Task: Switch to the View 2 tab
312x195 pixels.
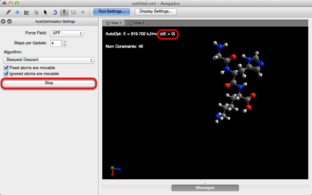Action: (x=137, y=23)
